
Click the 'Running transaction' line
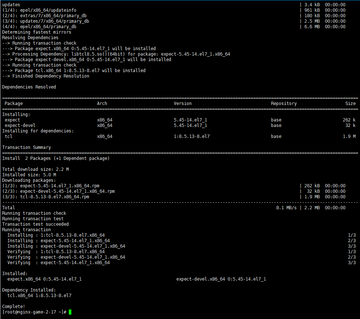point(26,230)
